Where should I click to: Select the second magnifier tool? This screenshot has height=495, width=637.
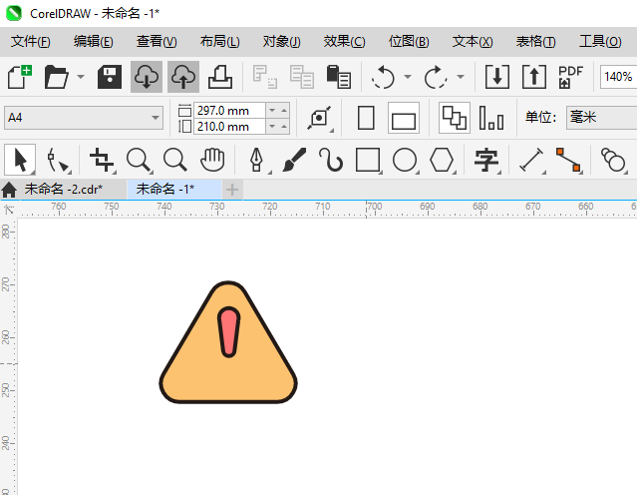[175, 160]
